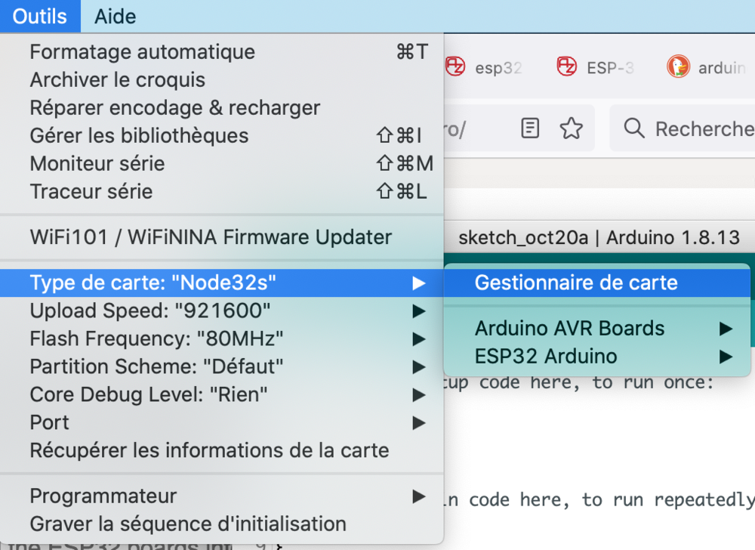The image size is (755, 550).
Task: Click the Rechercher search field
Action: coord(683,128)
